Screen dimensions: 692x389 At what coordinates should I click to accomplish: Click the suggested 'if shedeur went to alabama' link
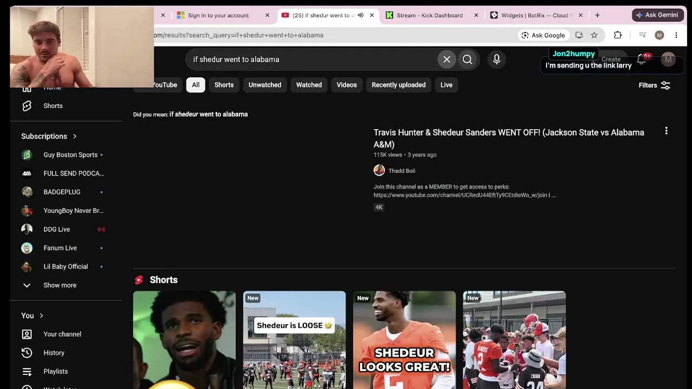pos(209,114)
